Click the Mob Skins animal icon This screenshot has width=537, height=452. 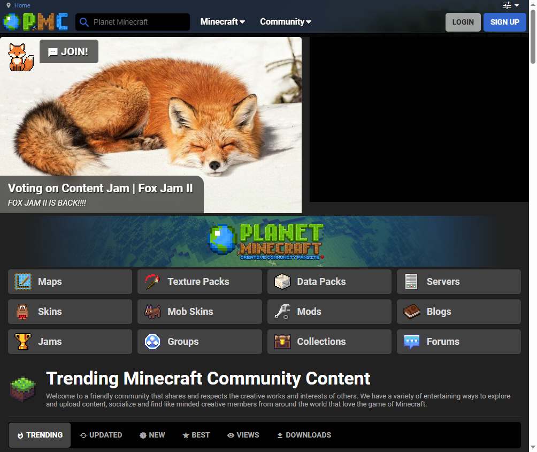coord(152,312)
